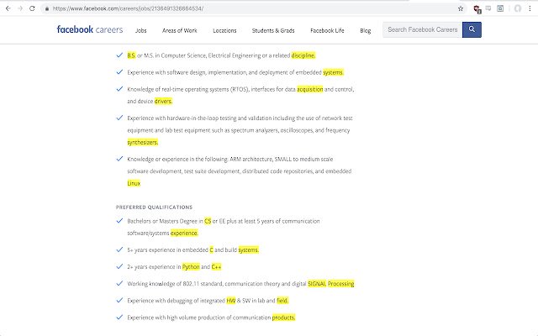538x336 pixels.
Task: Click the highlighted word 'Linux'
Action: point(134,183)
